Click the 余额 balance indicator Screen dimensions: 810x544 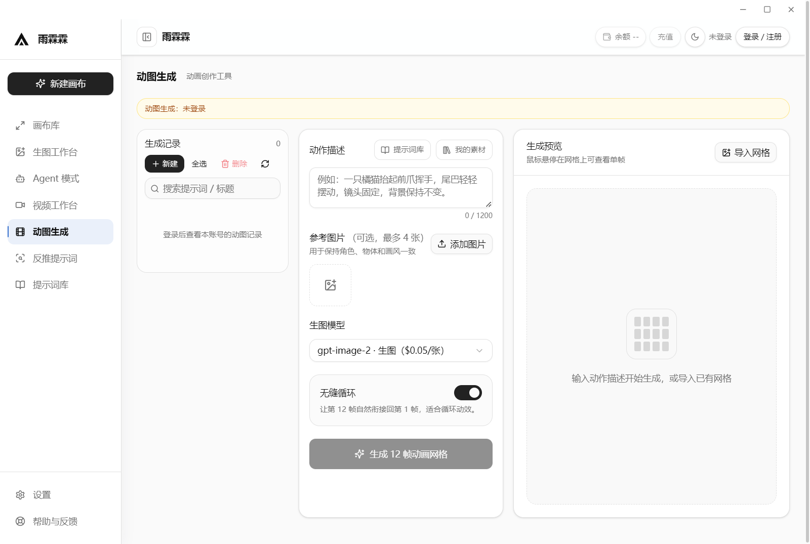coord(621,37)
